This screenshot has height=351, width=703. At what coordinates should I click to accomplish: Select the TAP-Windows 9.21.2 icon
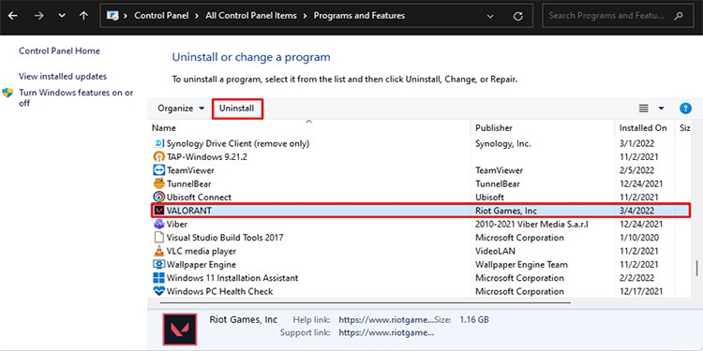pyautogui.click(x=158, y=157)
